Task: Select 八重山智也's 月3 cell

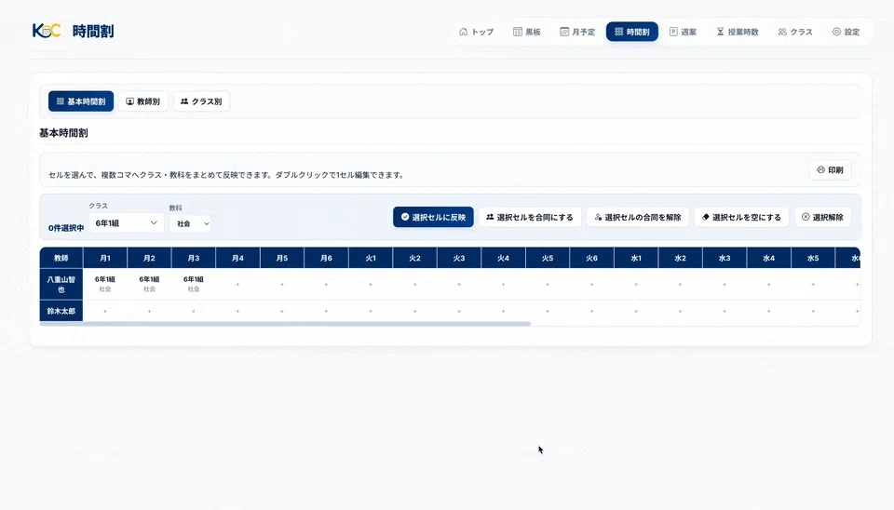Action: [194, 284]
